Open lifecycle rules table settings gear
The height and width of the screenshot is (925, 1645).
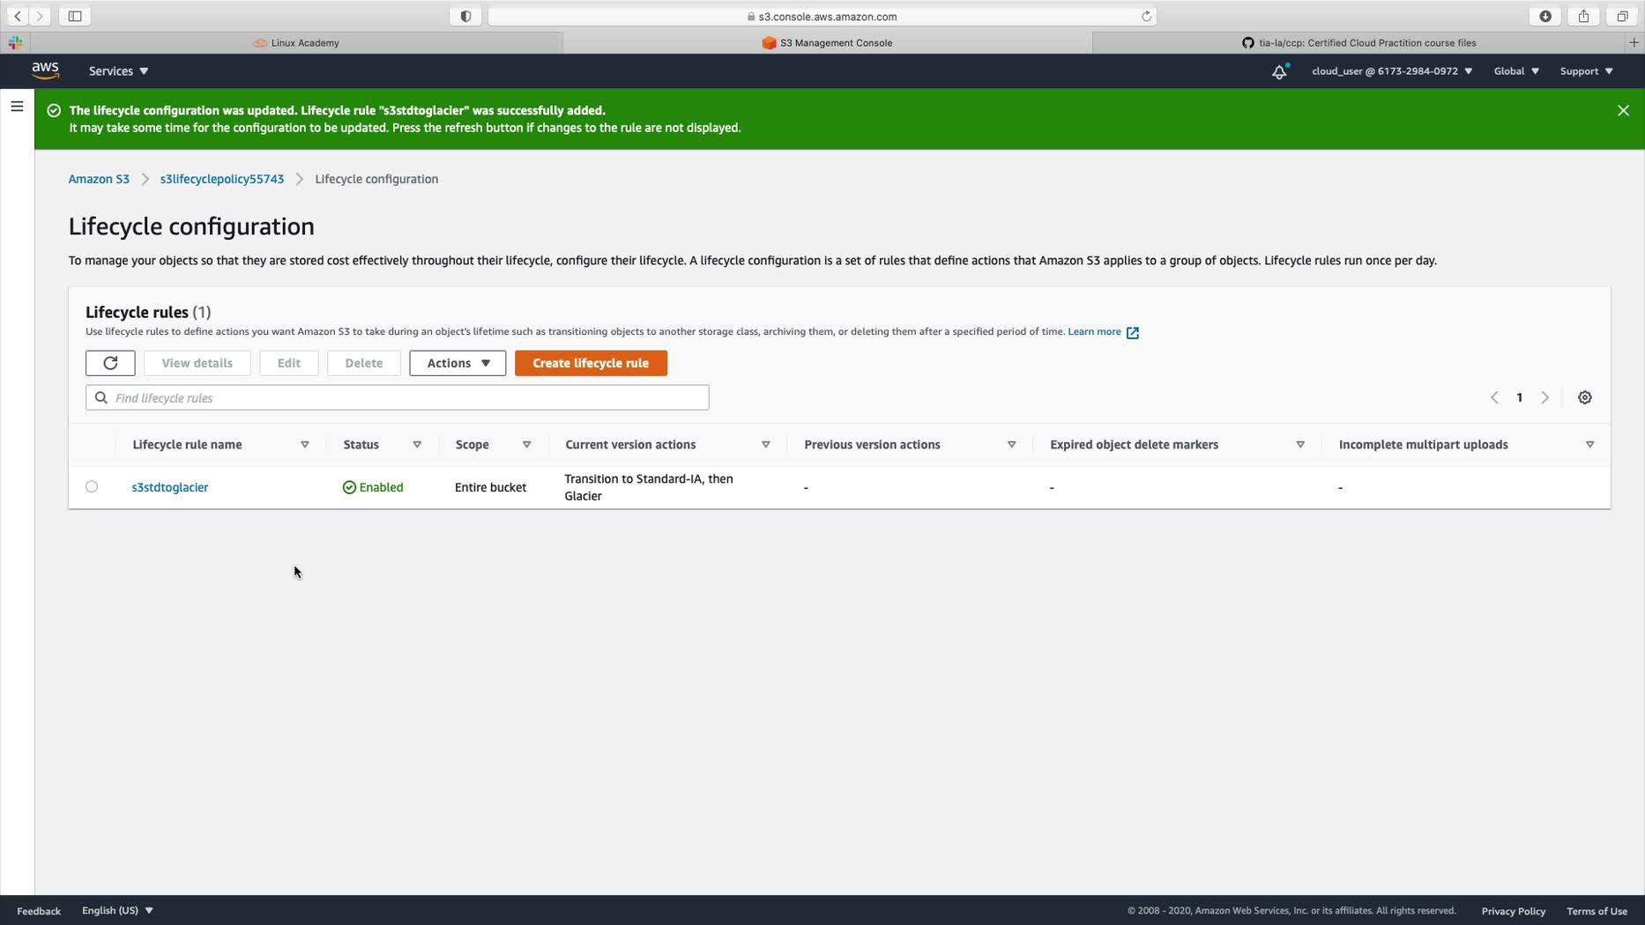[1584, 398]
